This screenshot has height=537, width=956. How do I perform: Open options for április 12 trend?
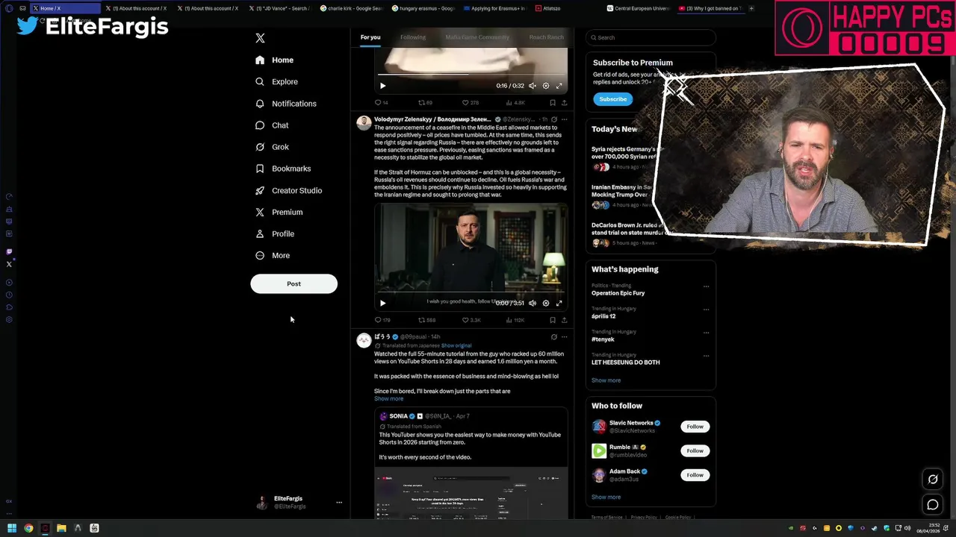click(706, 310)
